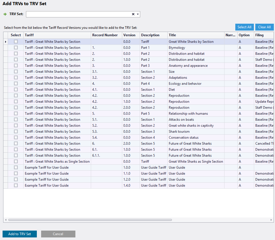Viewport: 275px width, 240px height.
Task: Open the TRV Set dropdown arrow
Action: (138, 14)
